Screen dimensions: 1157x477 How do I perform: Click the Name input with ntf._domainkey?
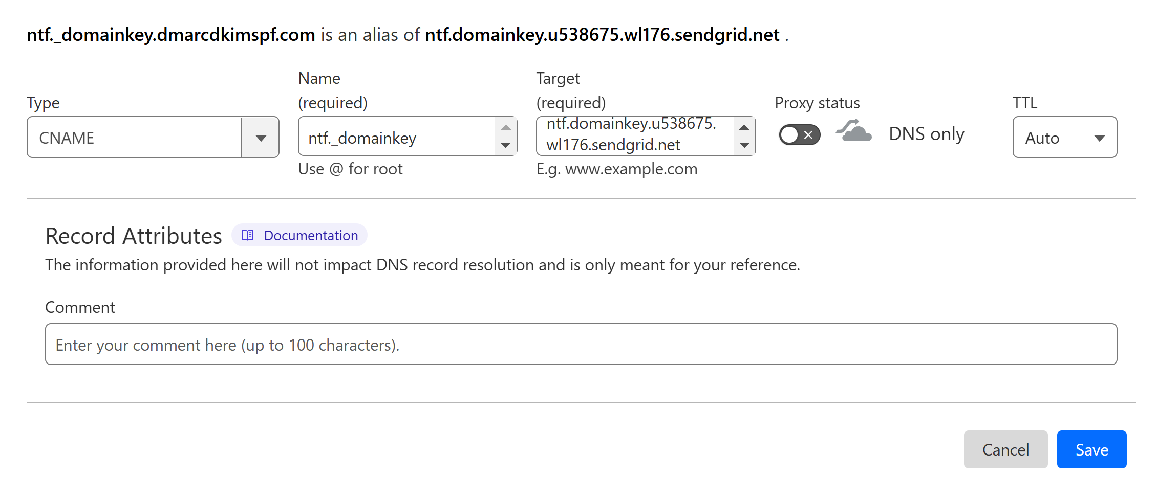[397, 137]
